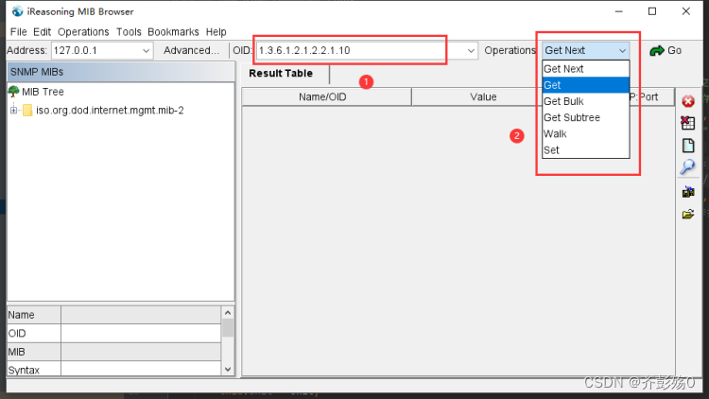Switch to the Result Table tab
This screenshot has height=399, width=709.
coord(281,74)
